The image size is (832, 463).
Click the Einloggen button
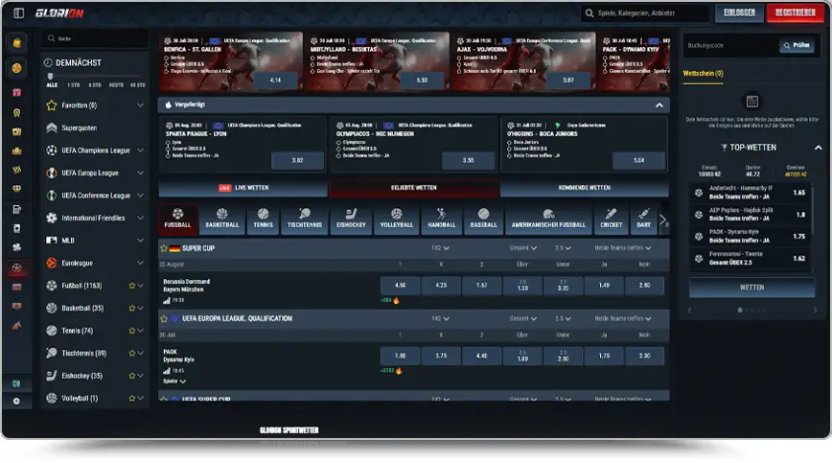tap(739, 12)
